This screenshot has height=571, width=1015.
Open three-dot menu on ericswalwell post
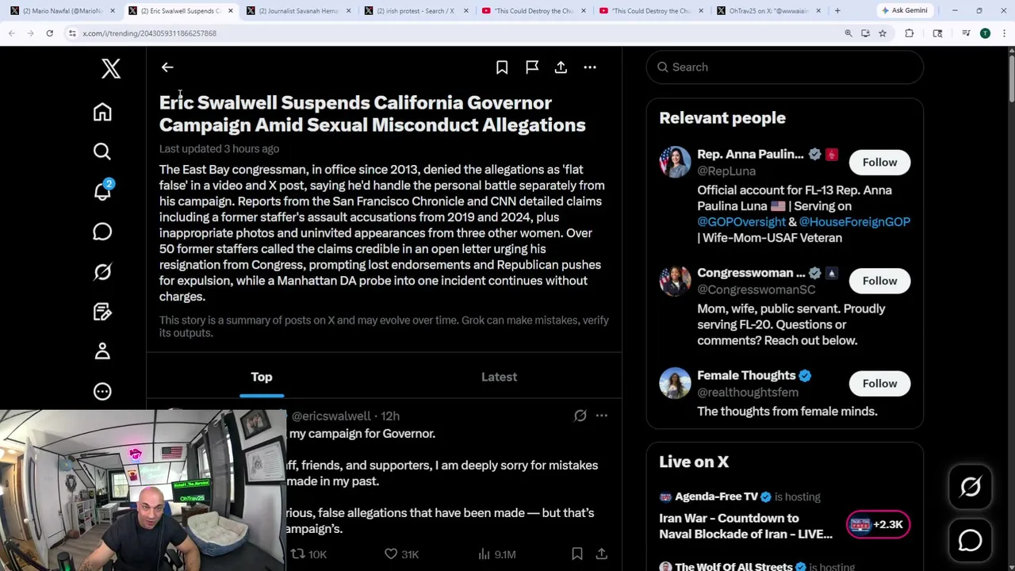(602, 416)
